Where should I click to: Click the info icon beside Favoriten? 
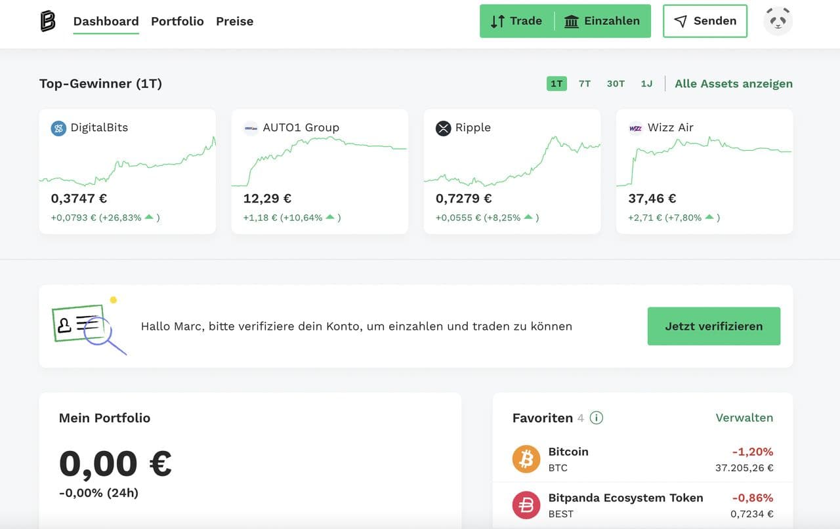pos(596,418)
